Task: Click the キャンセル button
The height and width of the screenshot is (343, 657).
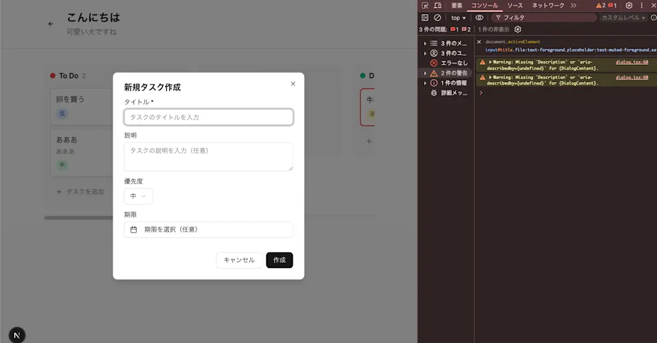Action: 239,260
